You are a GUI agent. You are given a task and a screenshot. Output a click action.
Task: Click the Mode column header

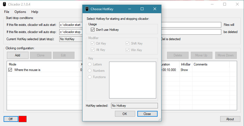pos(42,64)
